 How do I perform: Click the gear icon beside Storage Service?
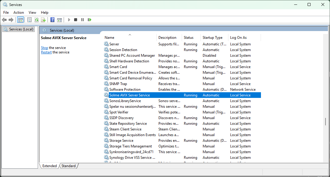pos(106,140)
